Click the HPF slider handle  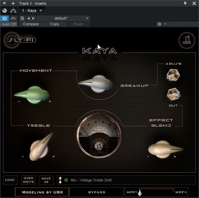coord(140,193)
